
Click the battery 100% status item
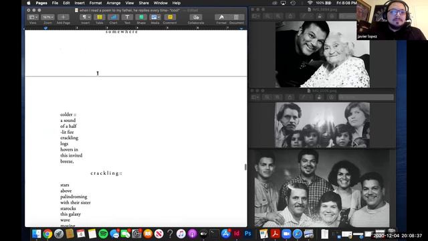pos(324,3)
